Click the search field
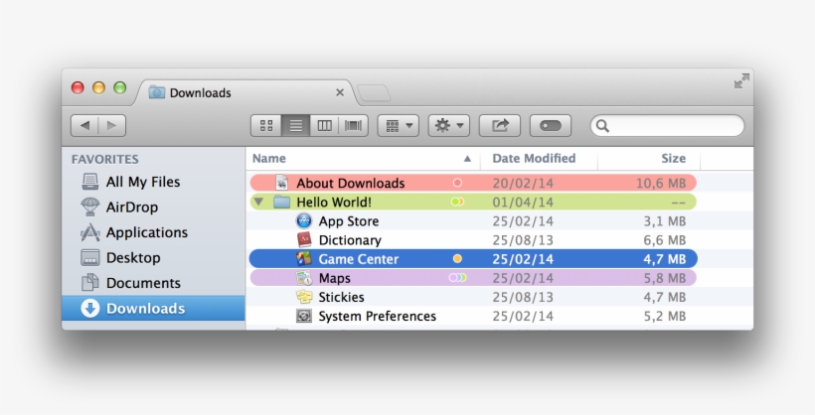This screenshot has height=415, width=815. [x=667, y=126]
